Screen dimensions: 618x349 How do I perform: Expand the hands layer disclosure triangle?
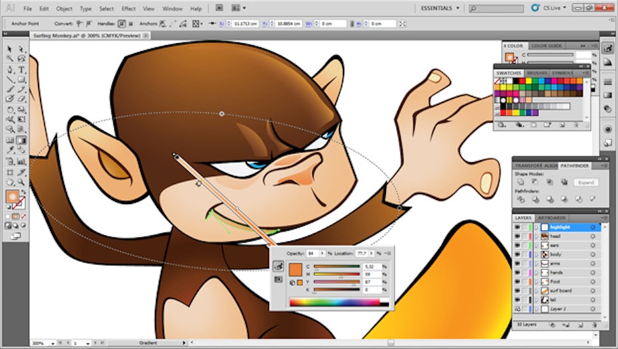click(x=536, y=273)
